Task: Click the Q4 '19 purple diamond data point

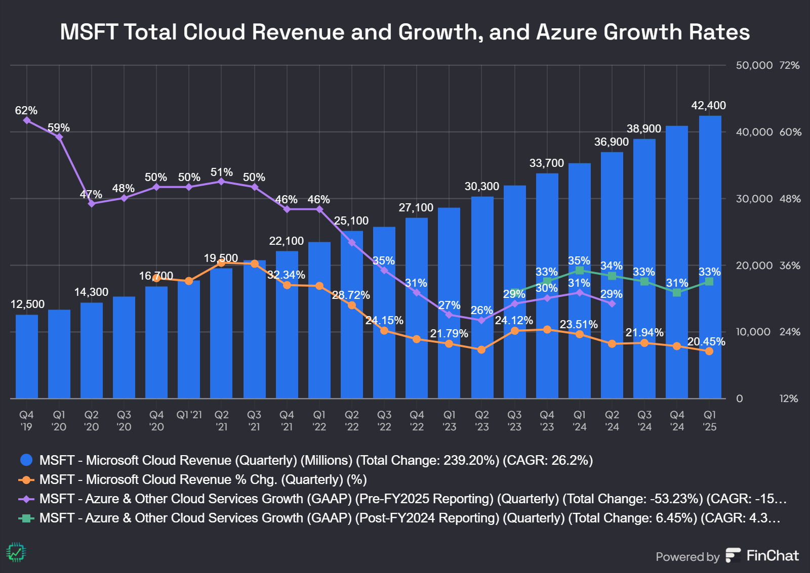Action: pyautogui.click(x=26, y=120)
